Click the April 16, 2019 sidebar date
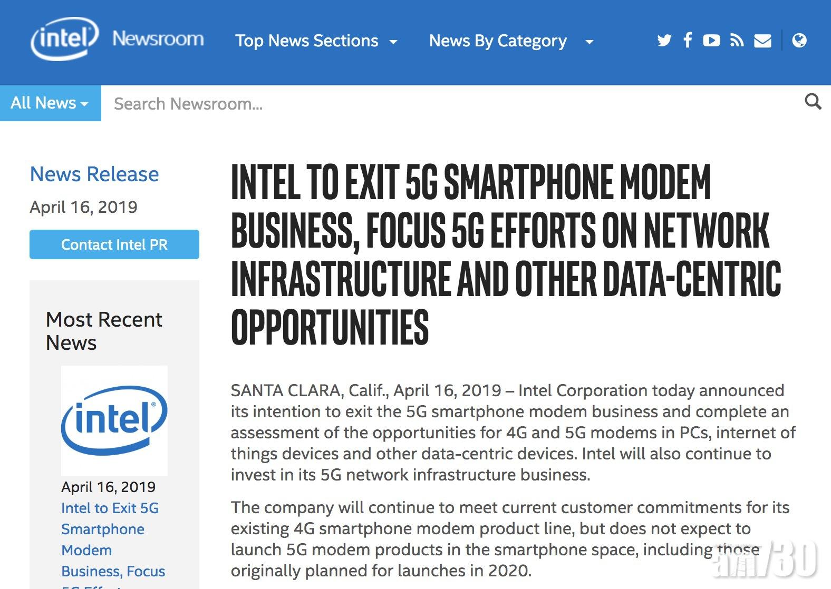The image size is (831, 589). click(108, 487)
